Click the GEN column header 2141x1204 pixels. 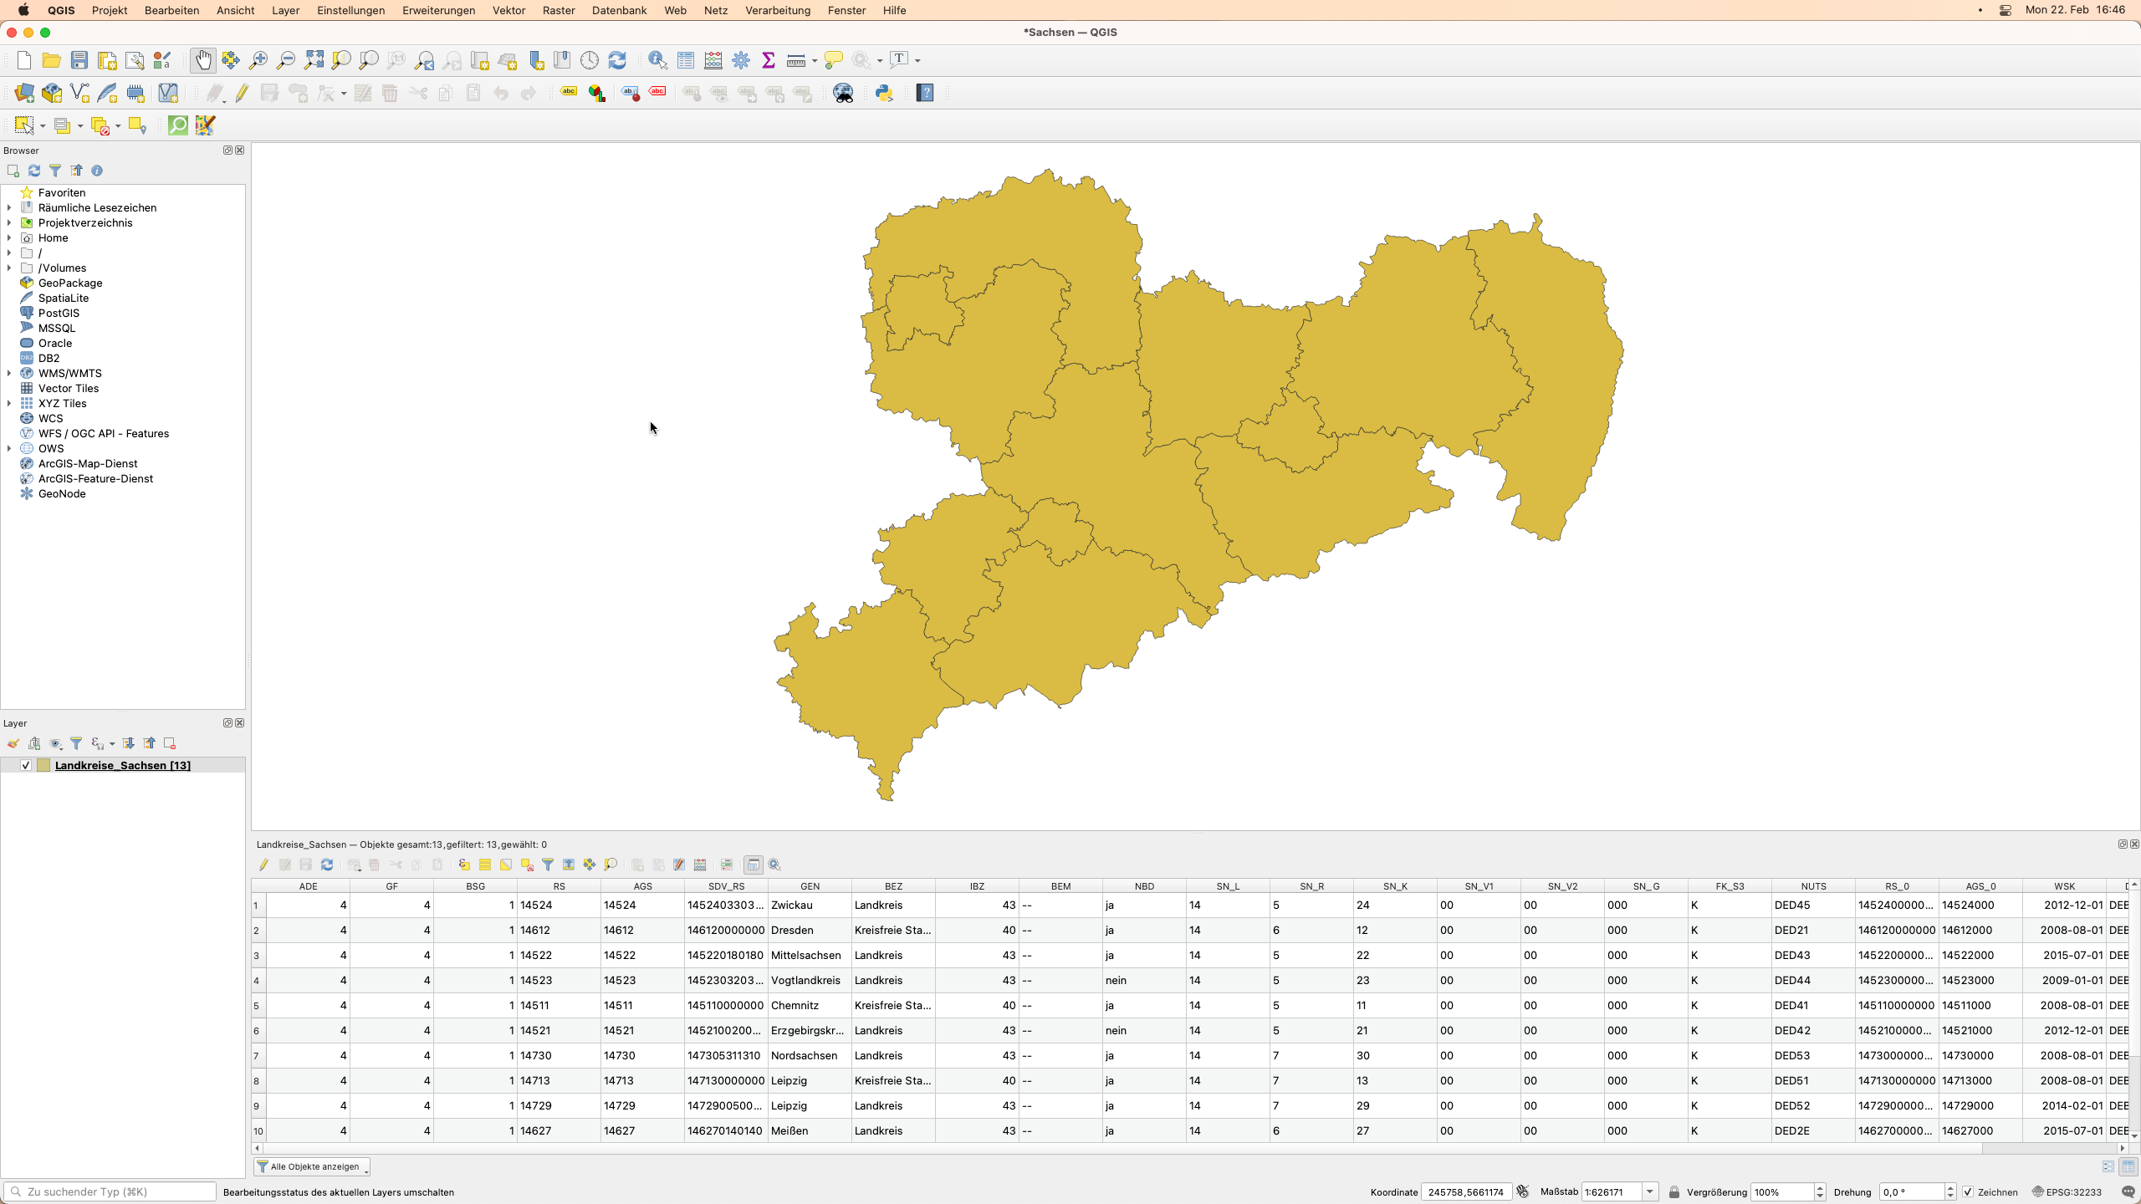point(810,886)
